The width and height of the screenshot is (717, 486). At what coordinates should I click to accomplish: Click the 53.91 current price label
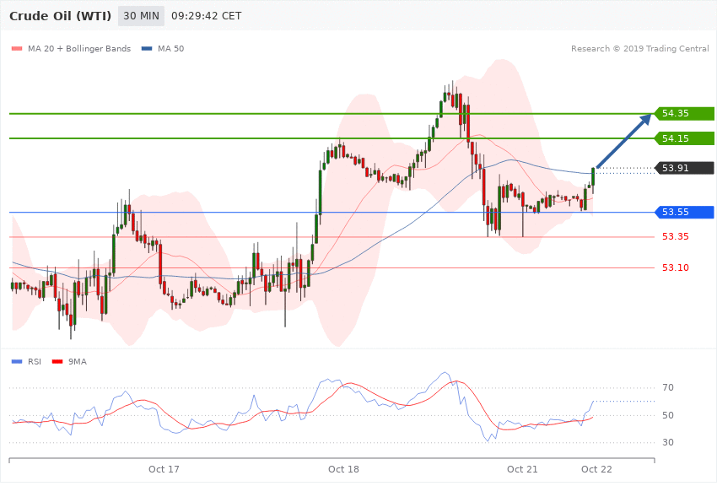[684, 168]
